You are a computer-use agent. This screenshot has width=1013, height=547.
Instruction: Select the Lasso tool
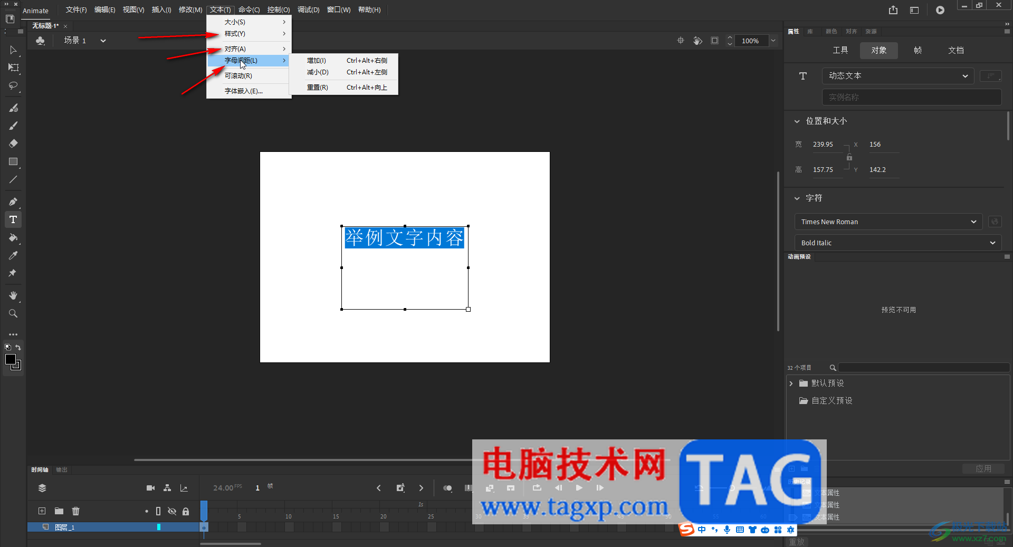13,85
